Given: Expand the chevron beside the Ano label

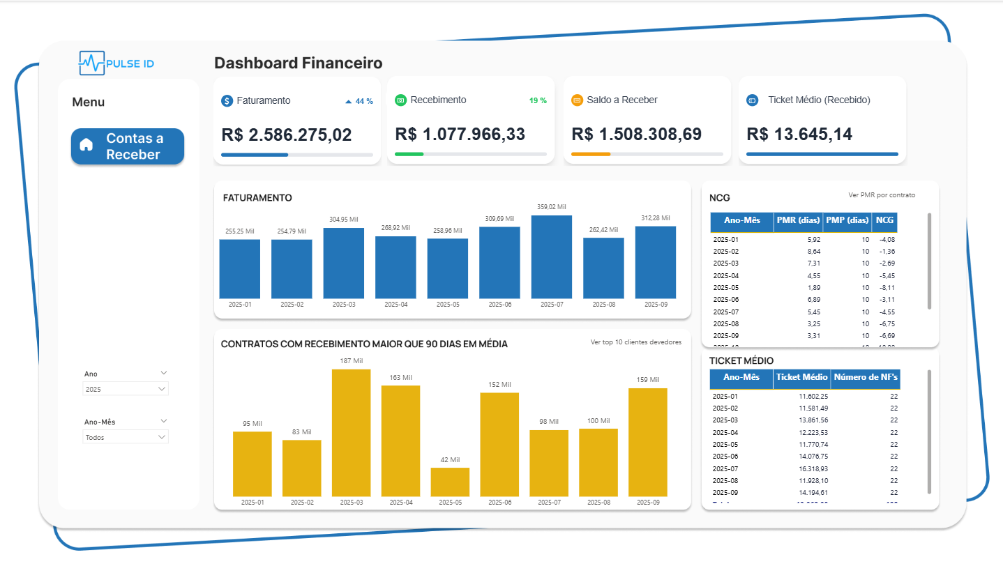Looking at the screenshot, I should (164, 373).
